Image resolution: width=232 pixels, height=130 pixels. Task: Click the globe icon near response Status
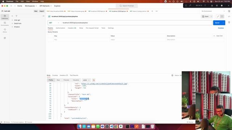(x=172, y=75)
